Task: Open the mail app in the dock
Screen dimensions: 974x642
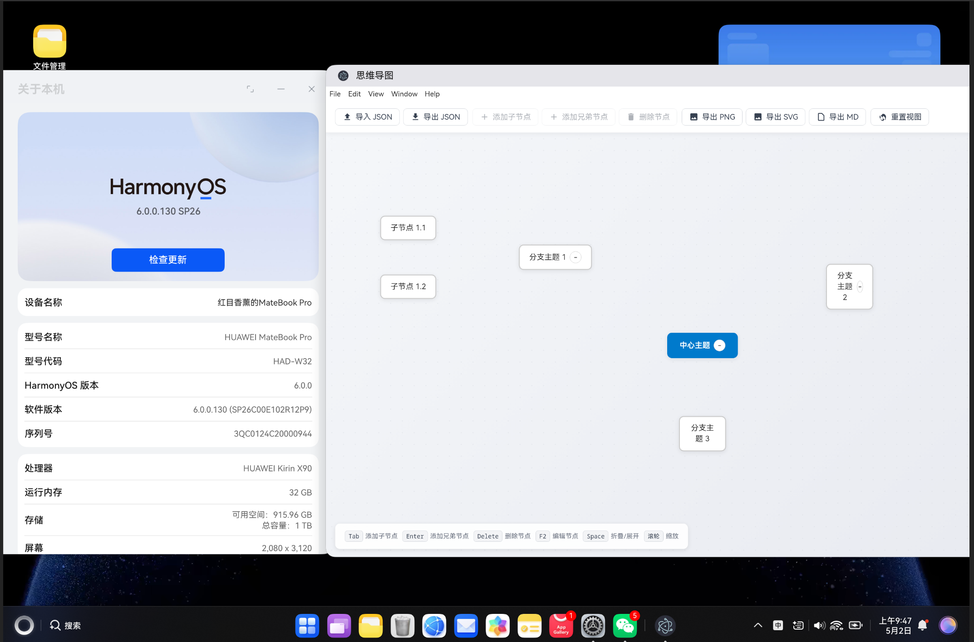Action: coord(466,626)
